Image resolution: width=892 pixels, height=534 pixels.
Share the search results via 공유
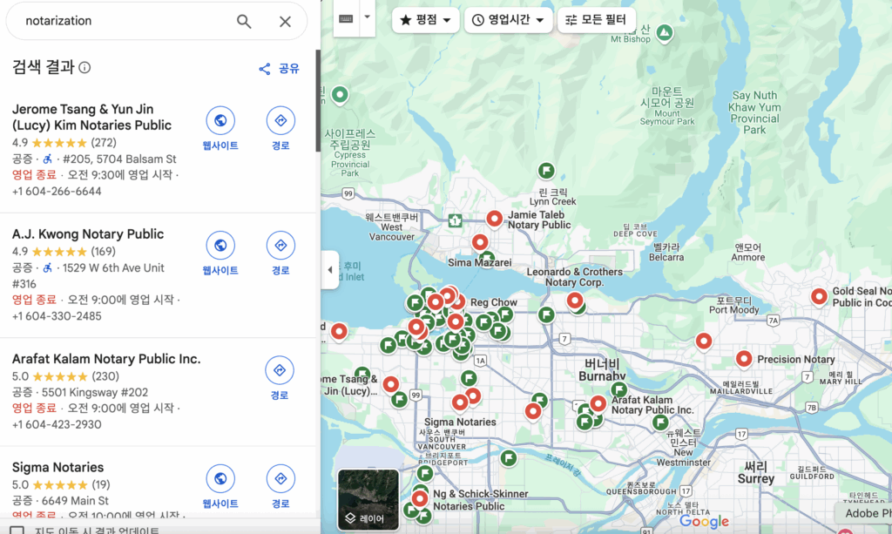(x=279, y=69)
